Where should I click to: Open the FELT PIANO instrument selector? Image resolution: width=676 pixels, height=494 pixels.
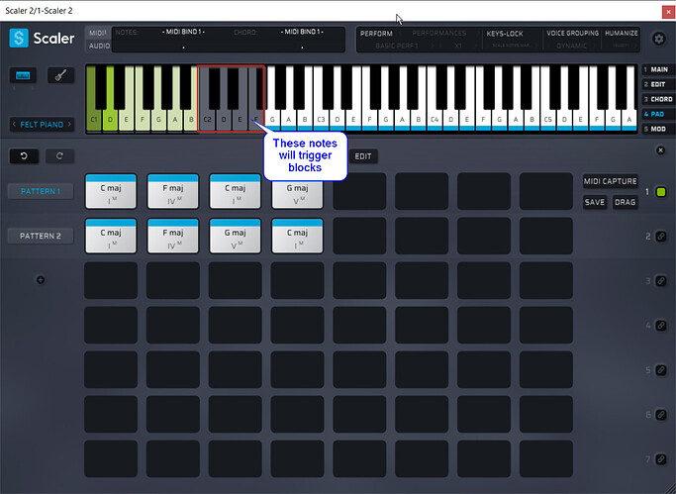(x=42, y=125)
